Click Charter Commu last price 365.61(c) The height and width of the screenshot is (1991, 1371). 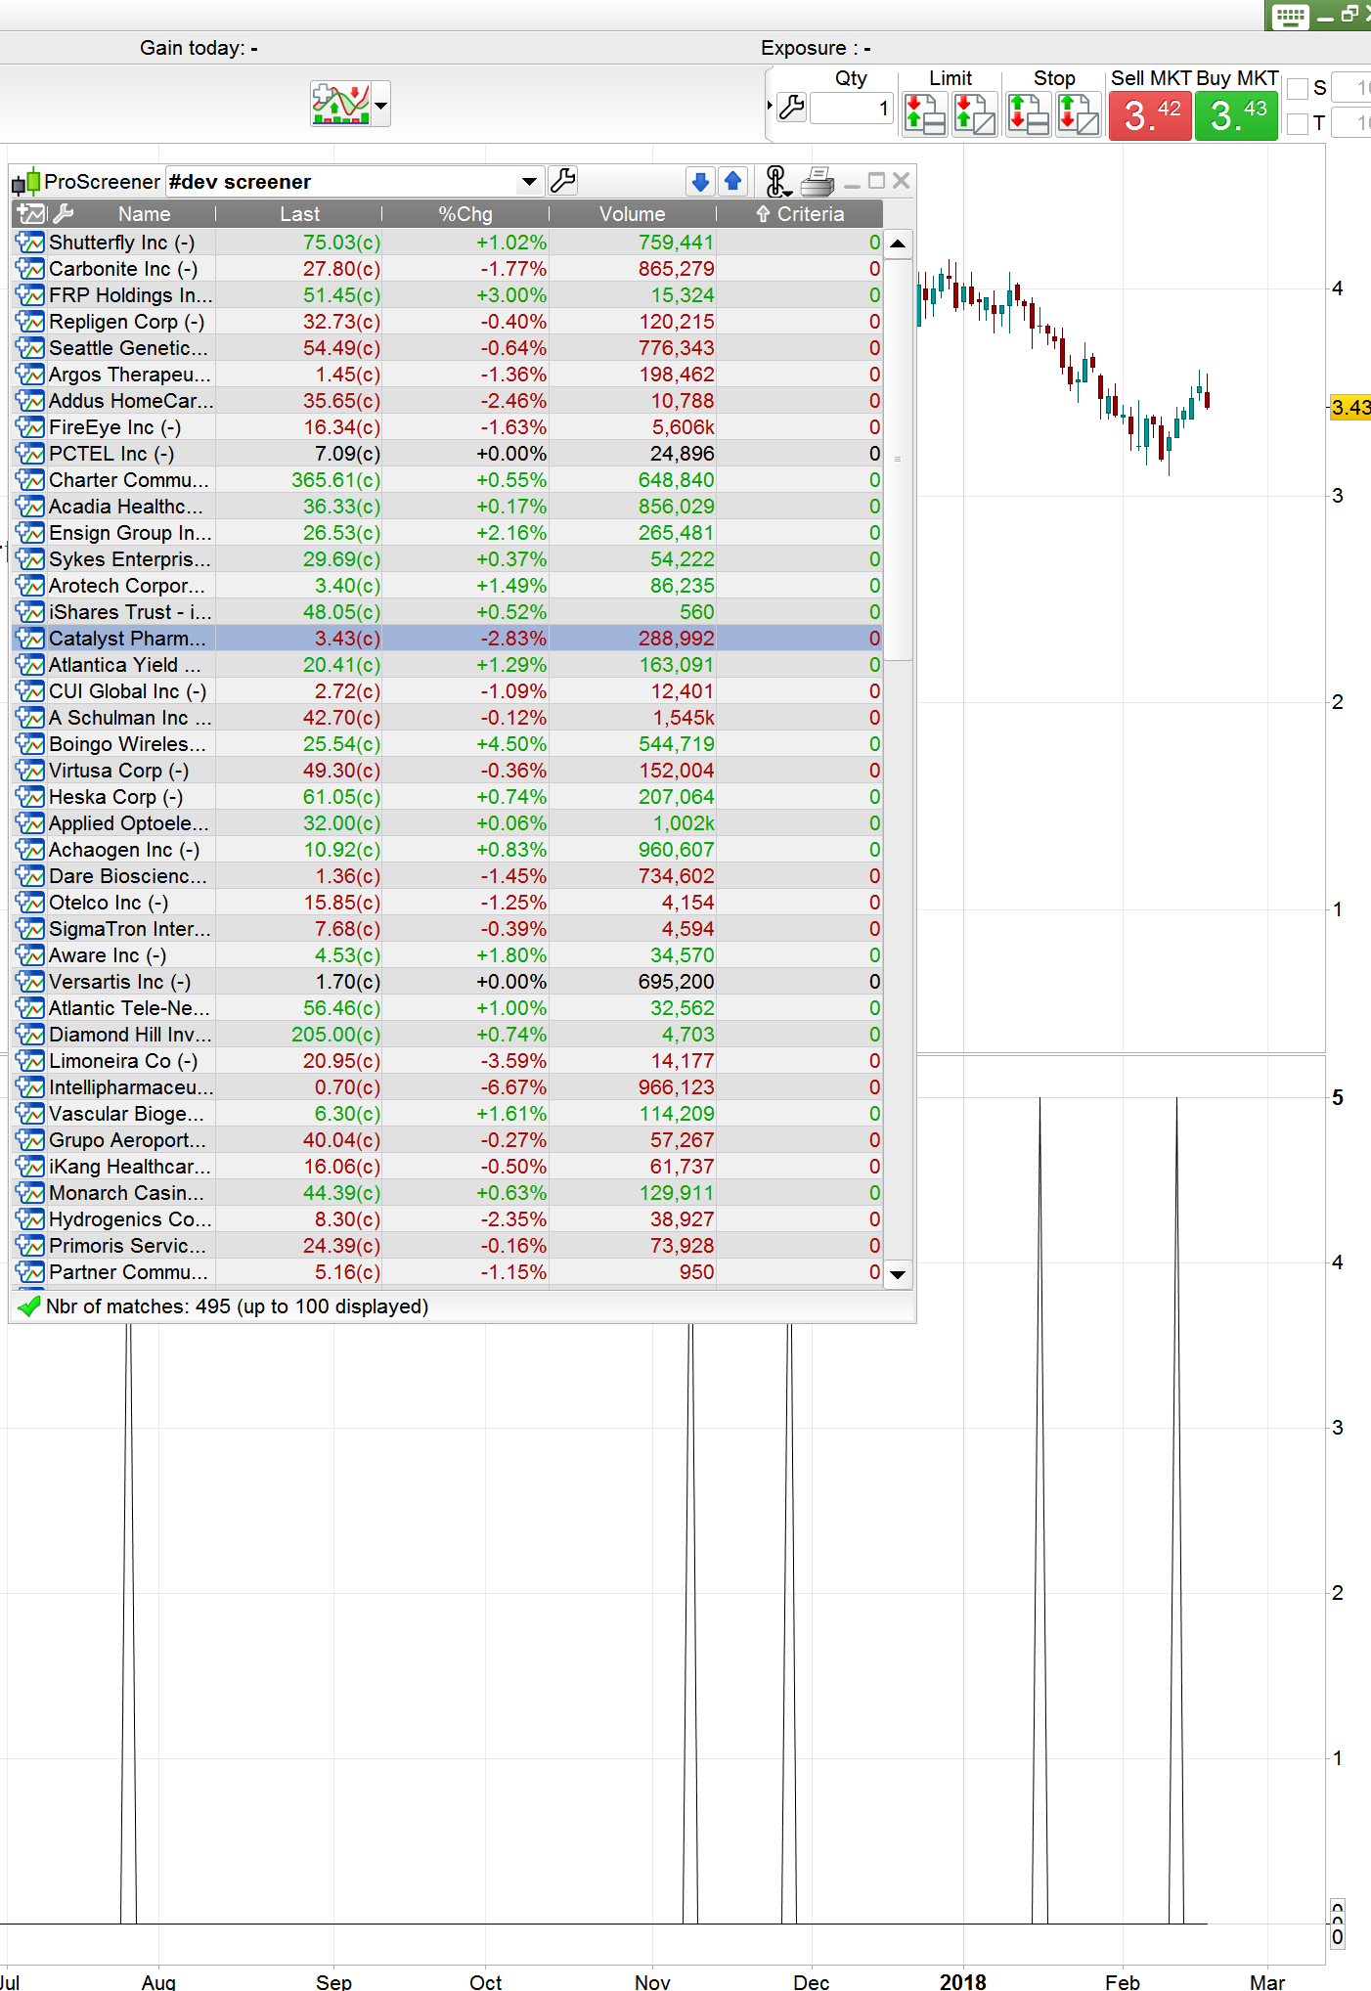pyautogui.click(x=336, y=480)
